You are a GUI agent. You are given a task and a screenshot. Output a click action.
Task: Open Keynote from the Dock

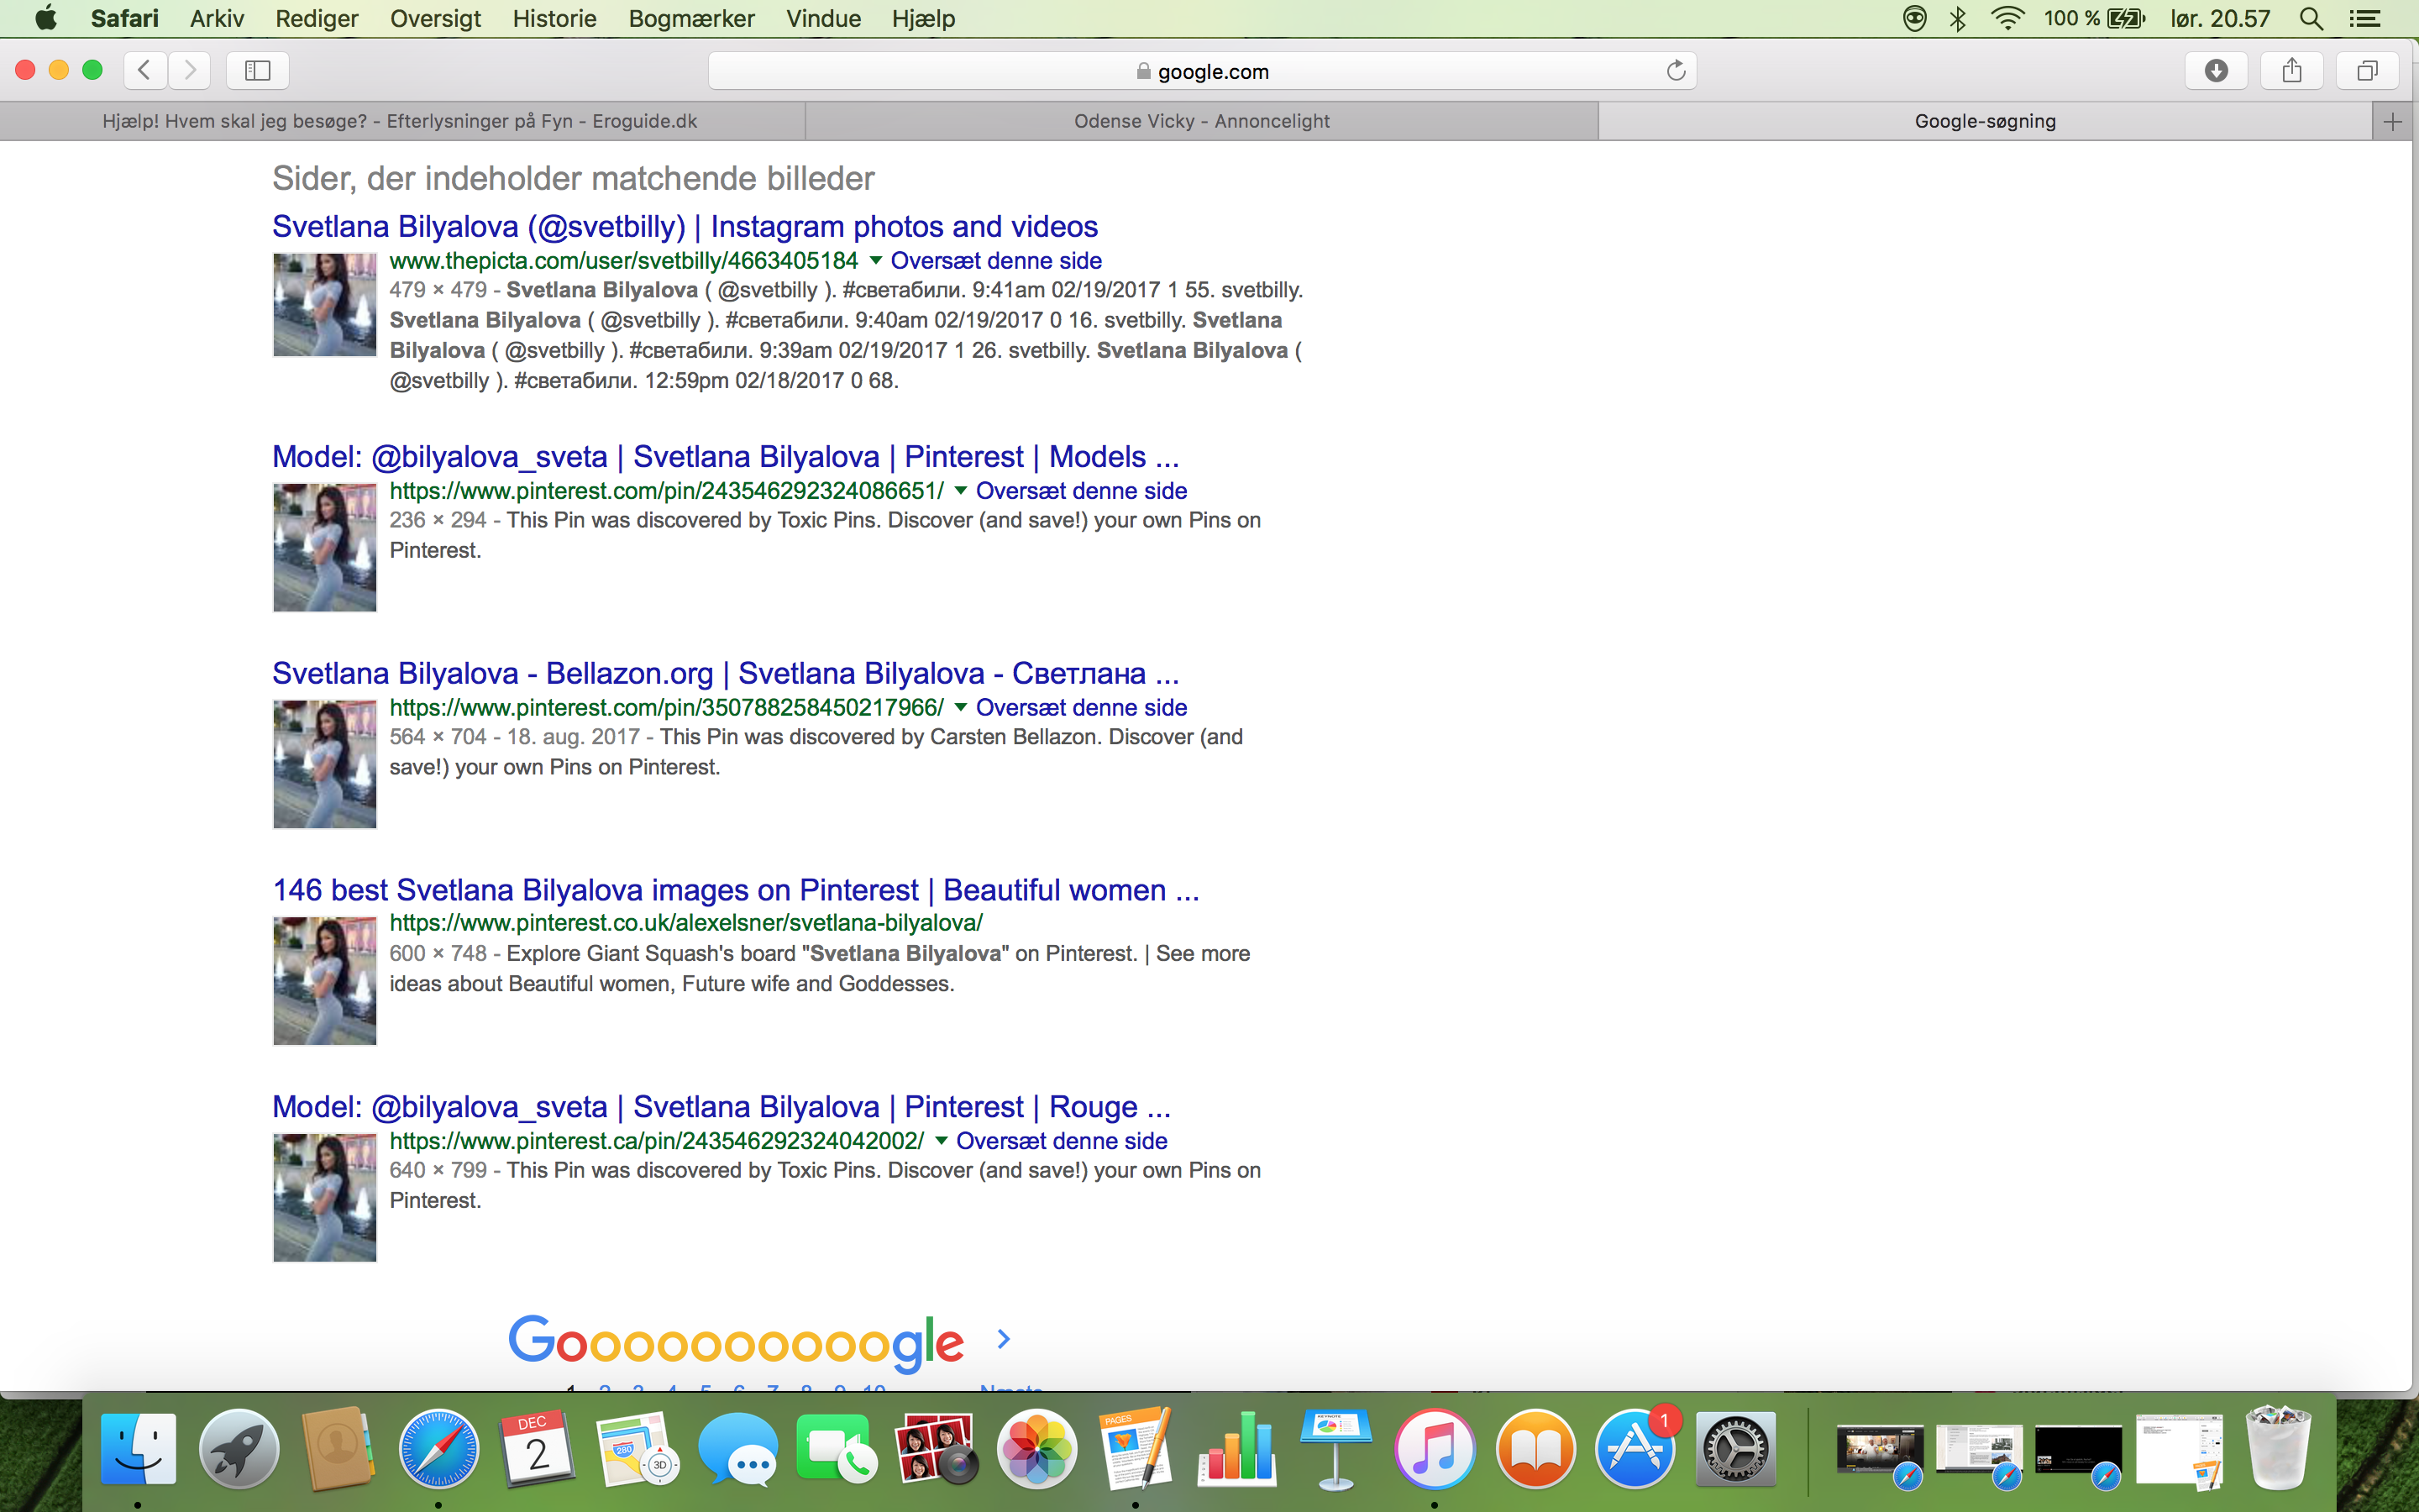tap(1335, 1449)
